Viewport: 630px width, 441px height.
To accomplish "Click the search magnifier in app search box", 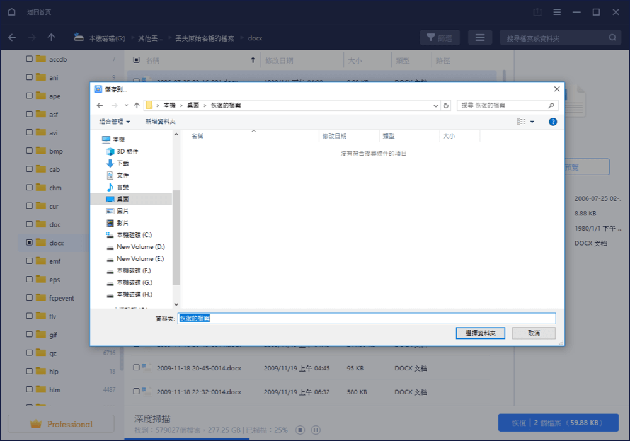I will click(612, 38).
